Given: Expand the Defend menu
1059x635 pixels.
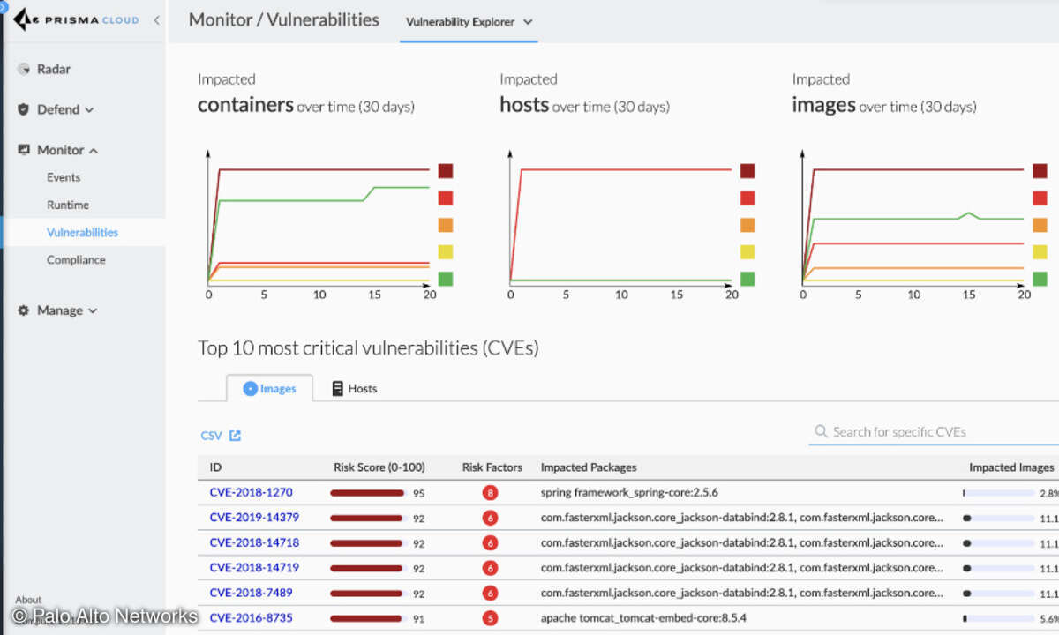Looking at the screenshot, I should click(x=65, y=109).
